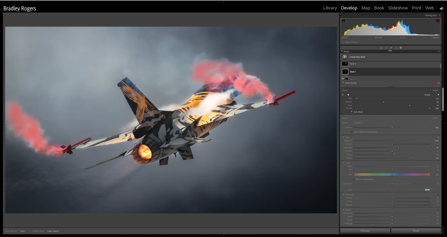Click the Previous button

(x=365, y=231)
